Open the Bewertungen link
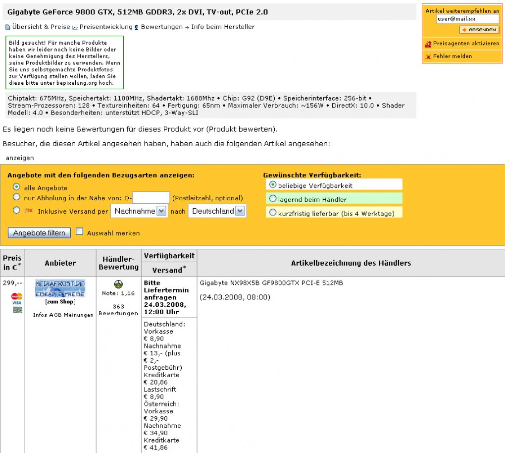This screenshot has width=505, height=453. pos(162,27)
